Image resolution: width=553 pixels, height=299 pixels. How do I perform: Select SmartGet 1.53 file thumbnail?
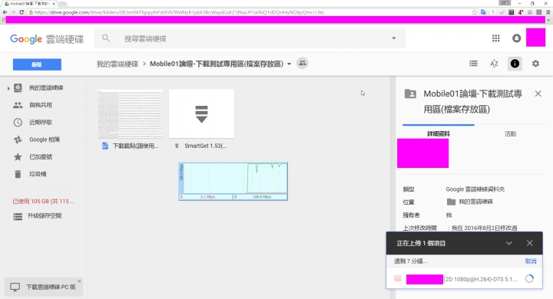pyautogui.click(x=201, y=113)
